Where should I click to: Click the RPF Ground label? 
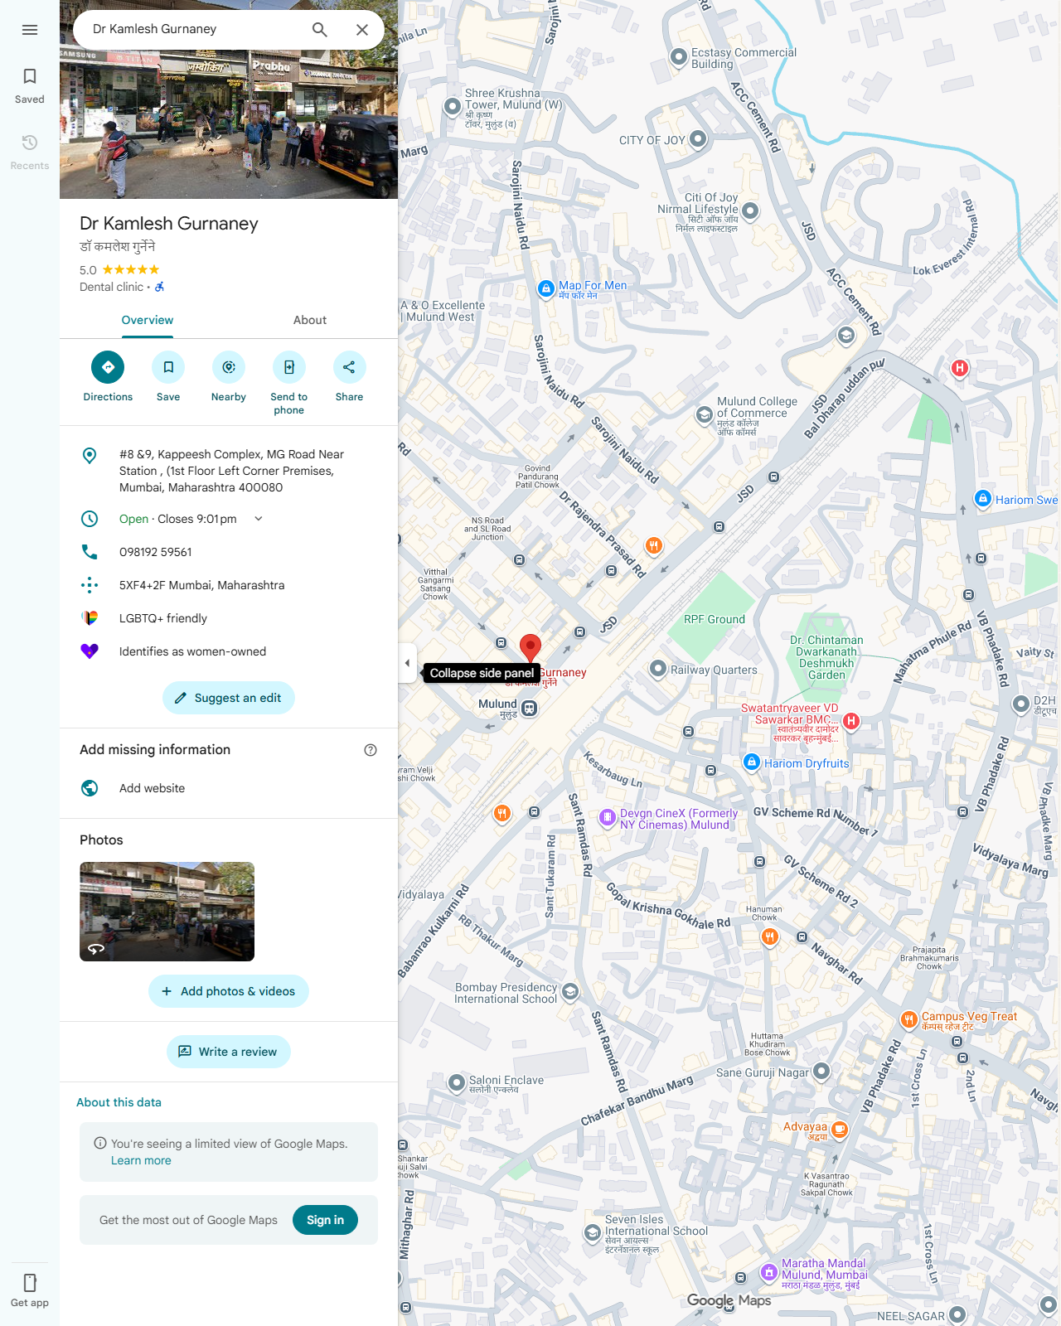715,619
